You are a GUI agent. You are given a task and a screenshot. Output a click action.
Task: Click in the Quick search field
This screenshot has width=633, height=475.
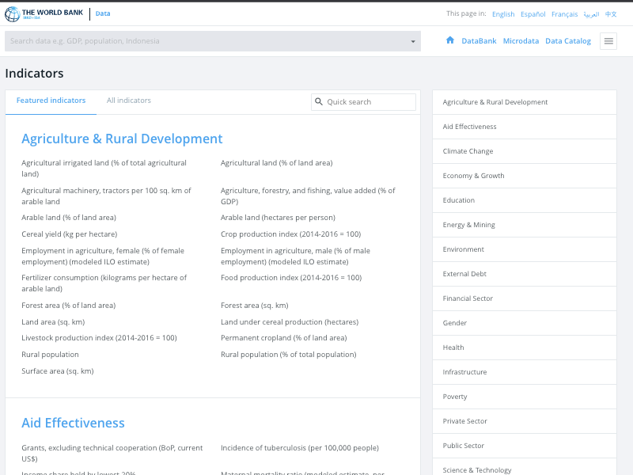[x=363, y=102]
